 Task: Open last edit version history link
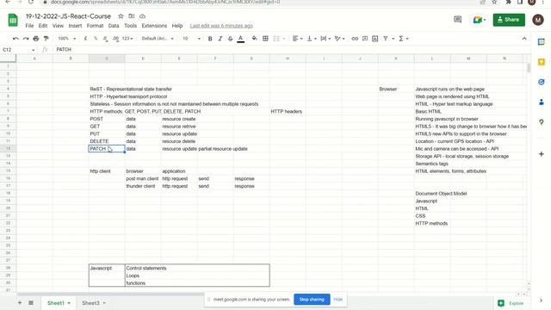[221, 26]
